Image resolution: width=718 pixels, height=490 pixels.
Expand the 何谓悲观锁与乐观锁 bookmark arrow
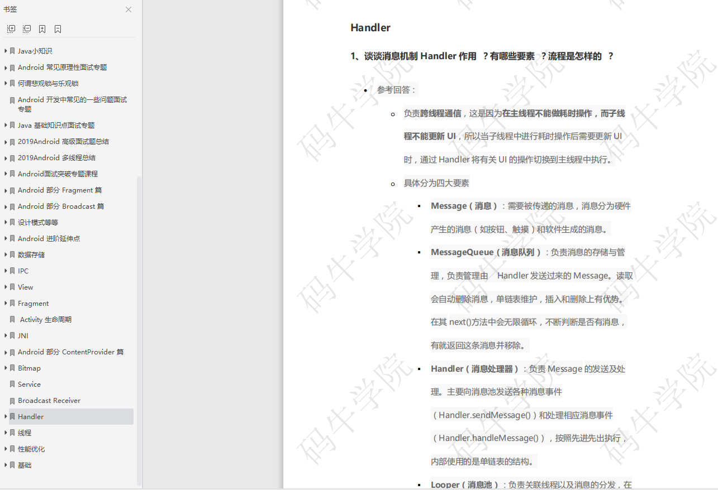pos(6,83)
